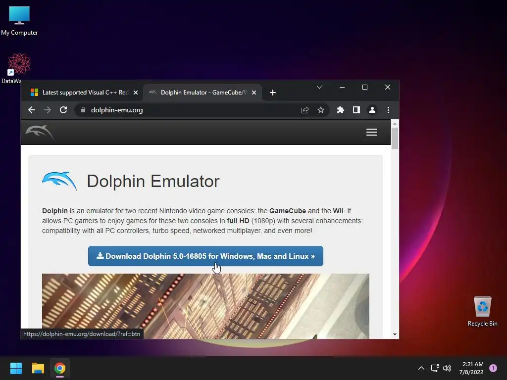Switch to Latest supported Visual C++ tab
This screenshot has height=380, width=507.
point(85,93)
